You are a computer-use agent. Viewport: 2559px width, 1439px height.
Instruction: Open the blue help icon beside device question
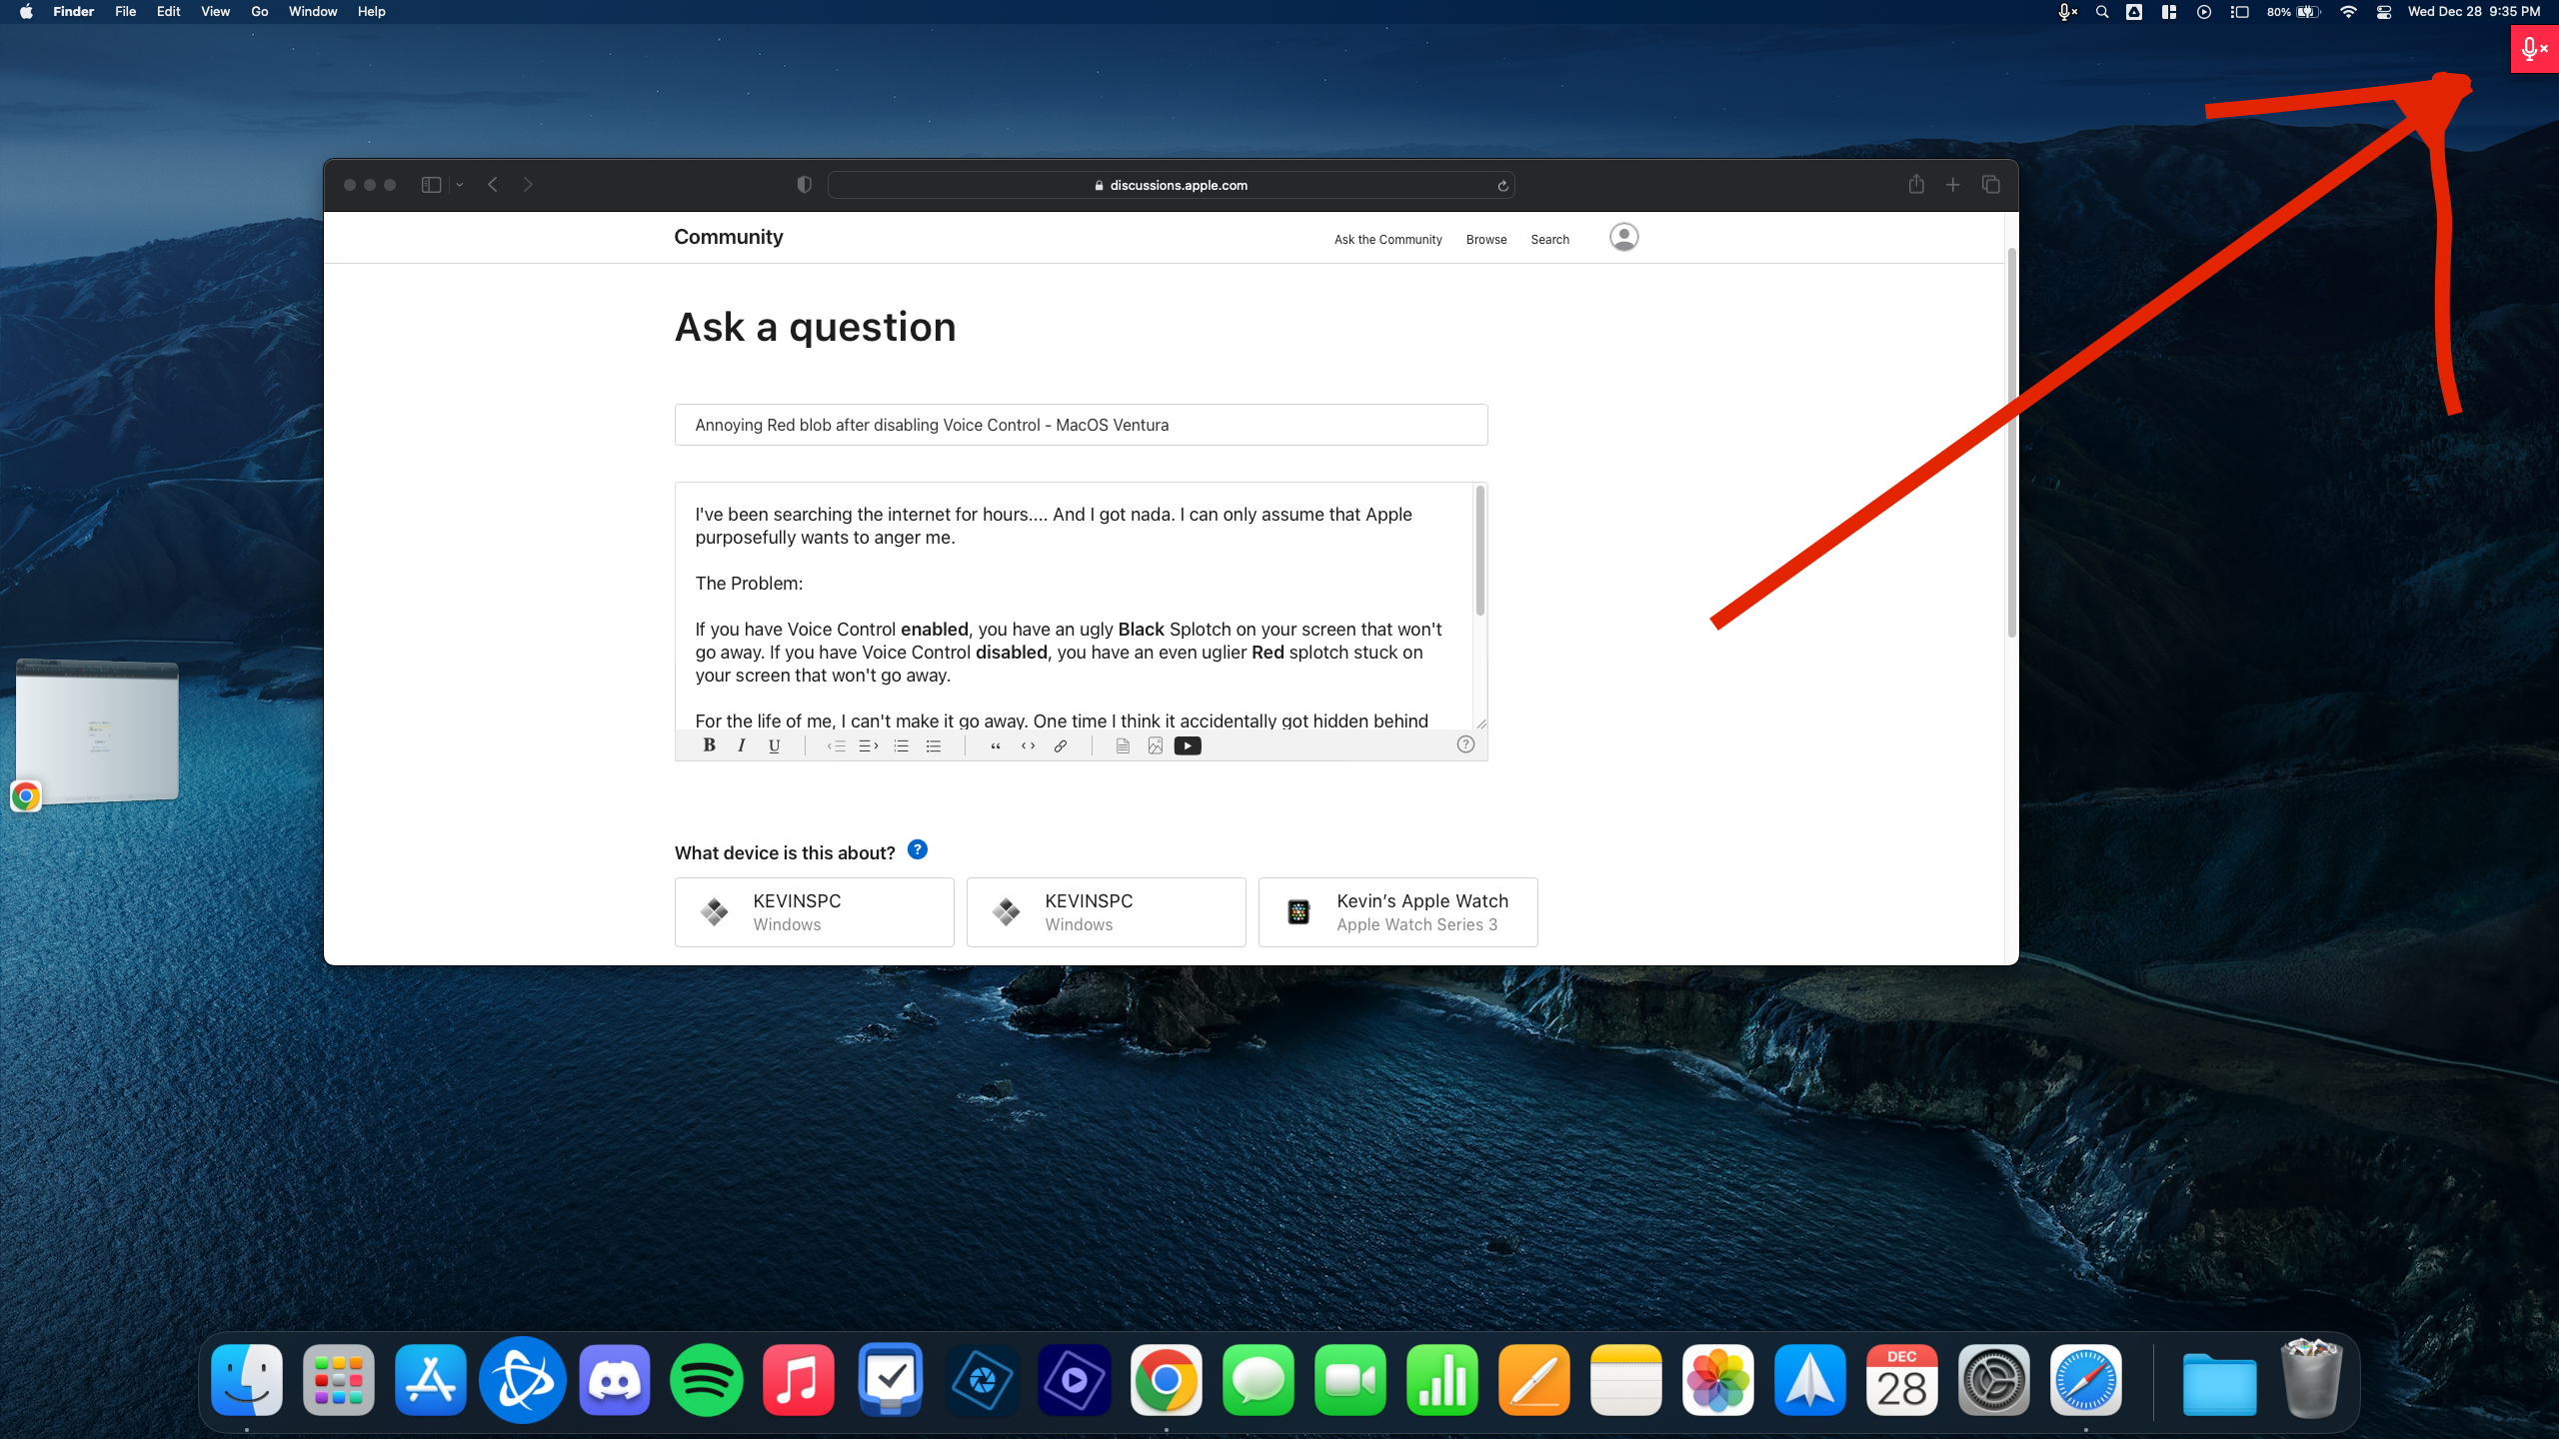pyautogui.click(x=917, y=850)
